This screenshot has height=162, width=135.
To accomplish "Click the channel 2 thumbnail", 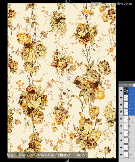I will [x=126, y=98].
